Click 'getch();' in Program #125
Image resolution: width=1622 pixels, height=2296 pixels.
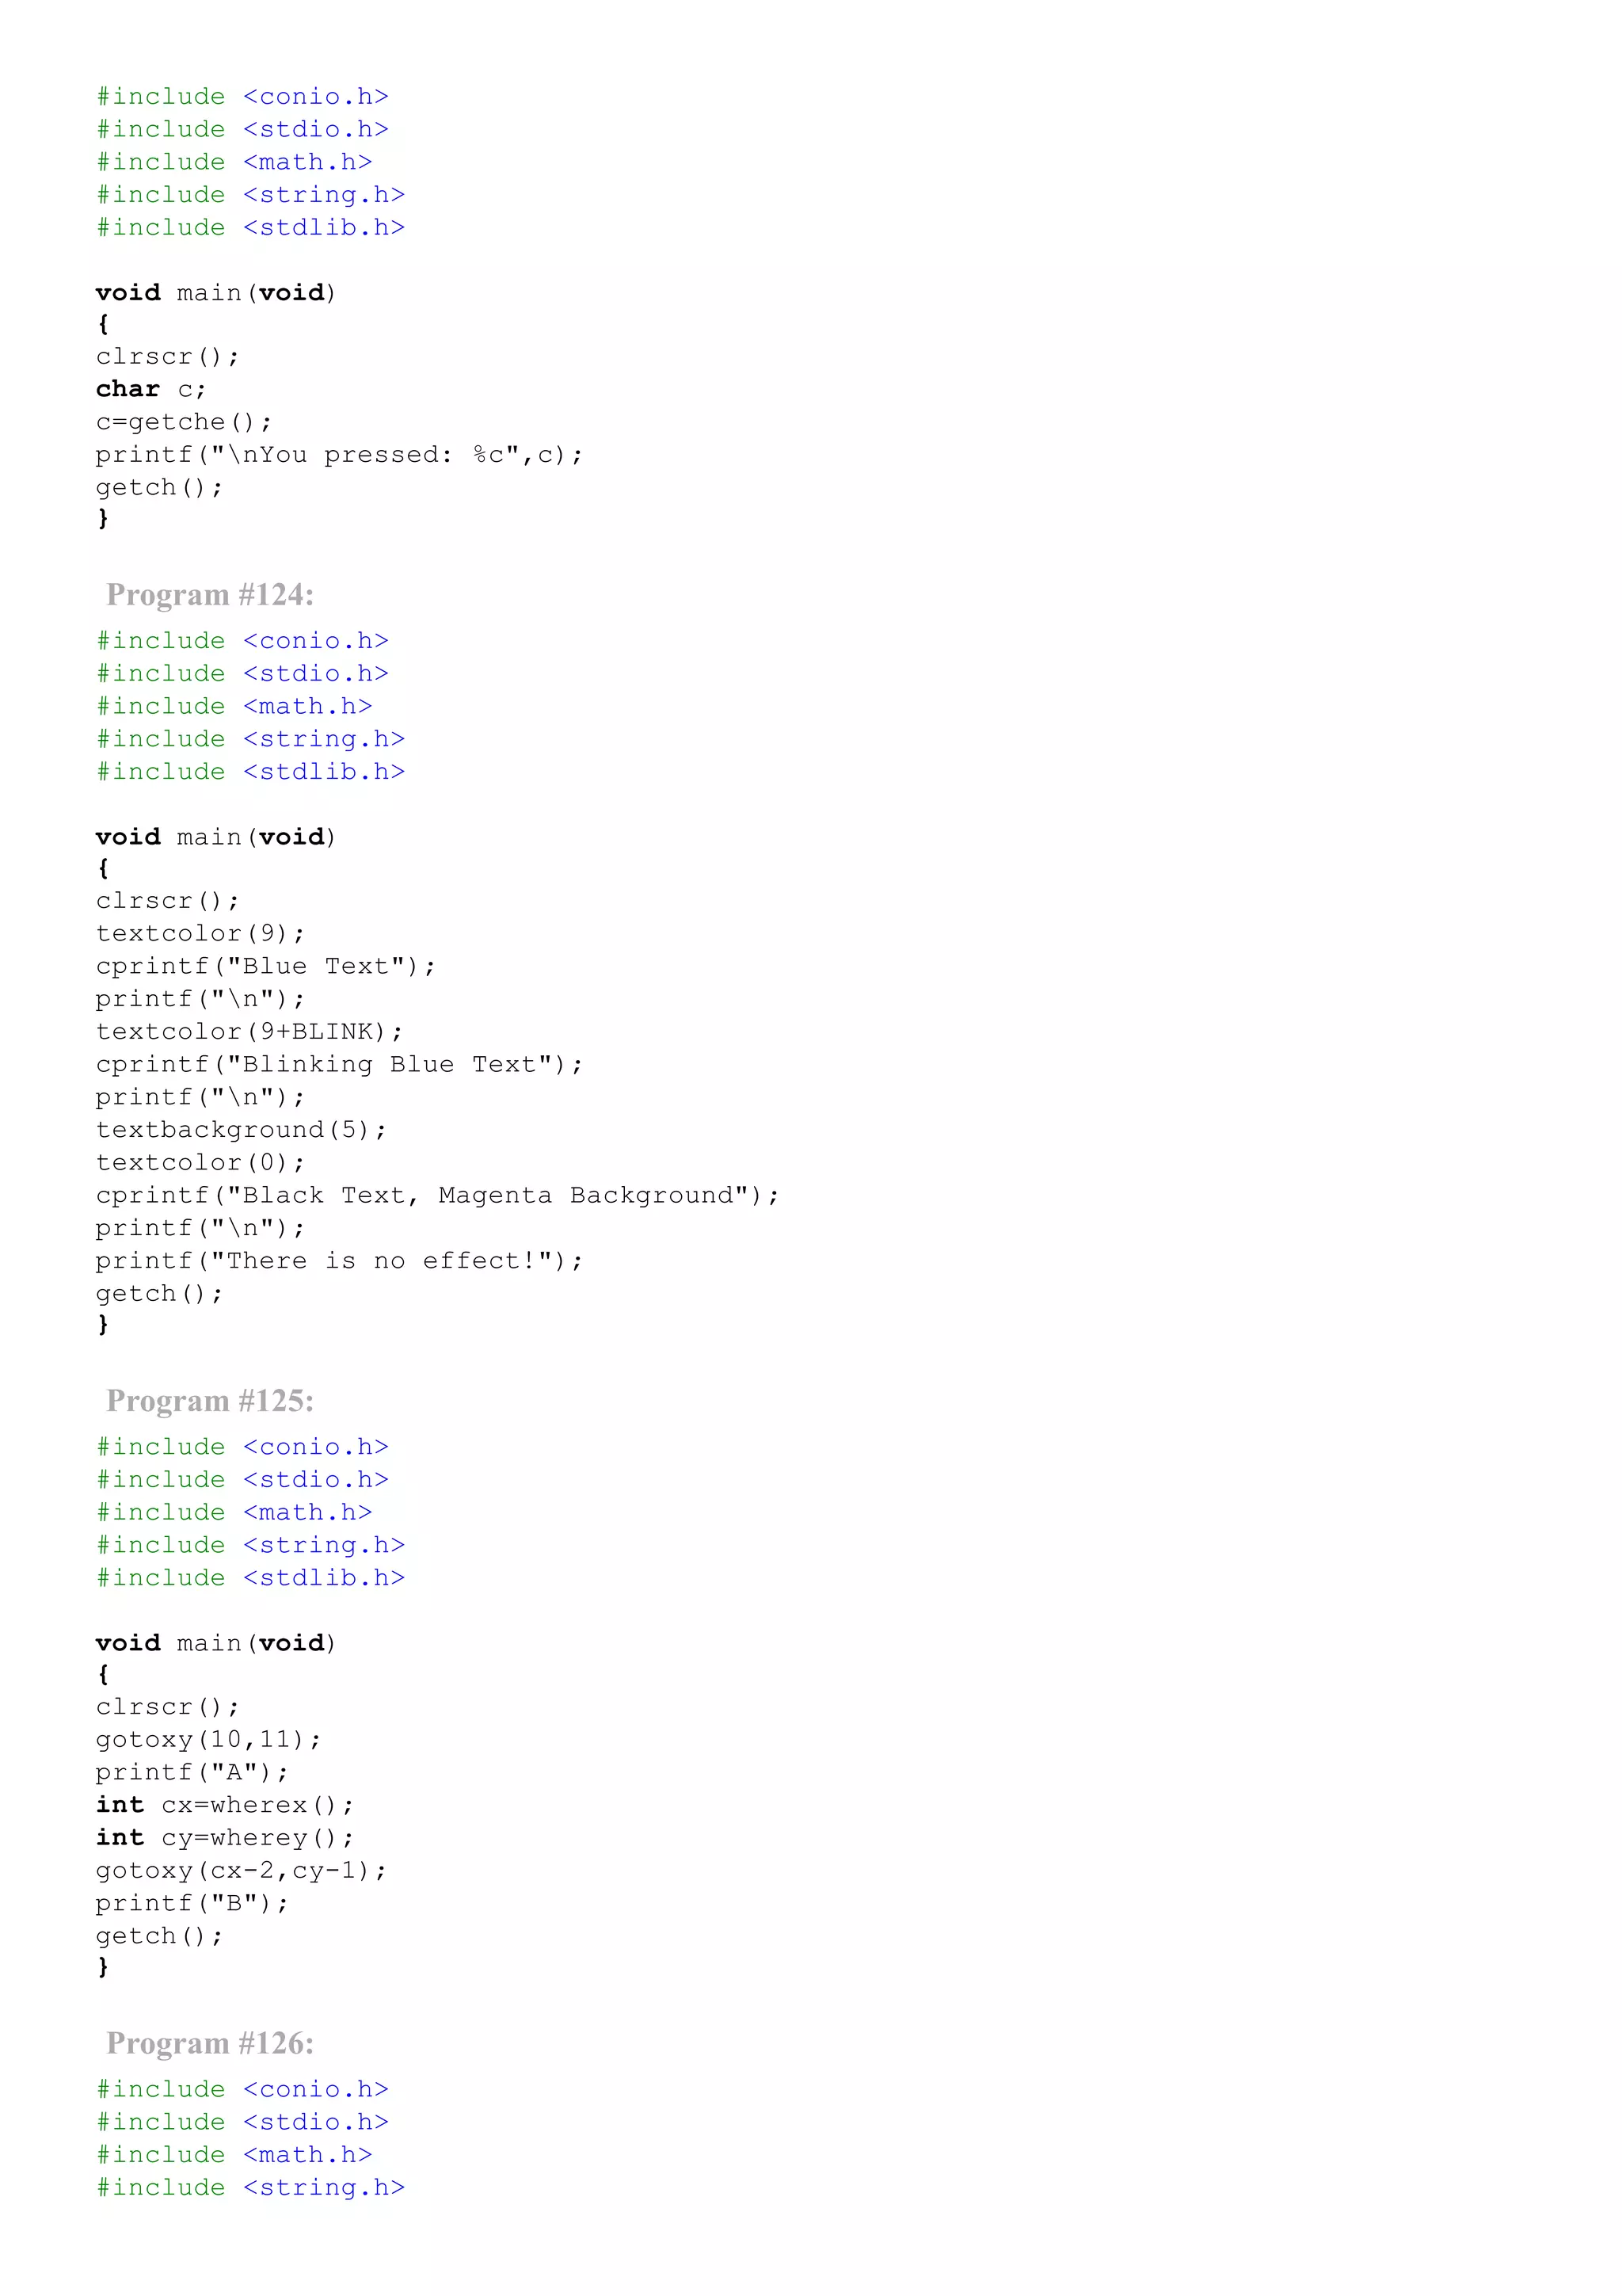click(x=160, y=1936)
